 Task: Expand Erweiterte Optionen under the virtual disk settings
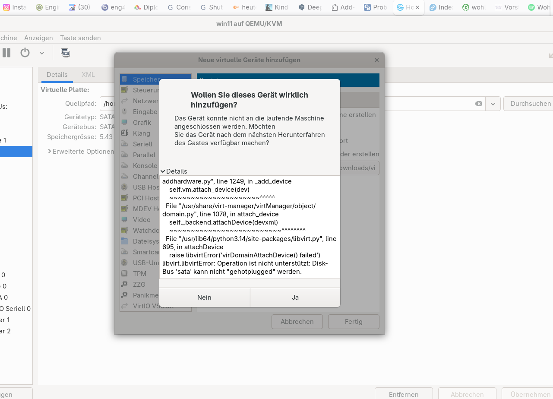81,152
